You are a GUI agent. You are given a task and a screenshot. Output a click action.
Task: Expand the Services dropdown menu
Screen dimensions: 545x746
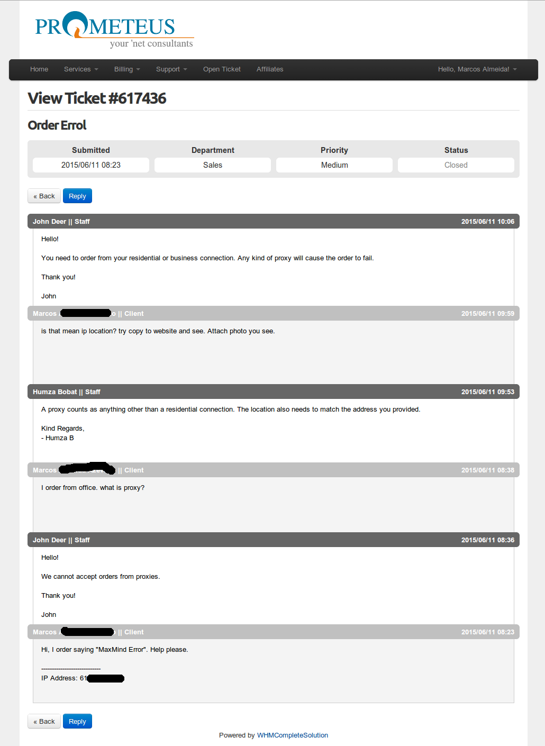click(x=81, y=69)
